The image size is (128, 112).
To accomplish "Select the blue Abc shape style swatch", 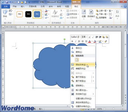I will (x=37, y=14).
